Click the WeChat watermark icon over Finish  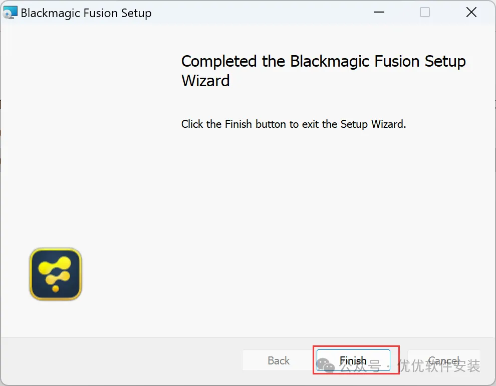click(x=326, y=365)
